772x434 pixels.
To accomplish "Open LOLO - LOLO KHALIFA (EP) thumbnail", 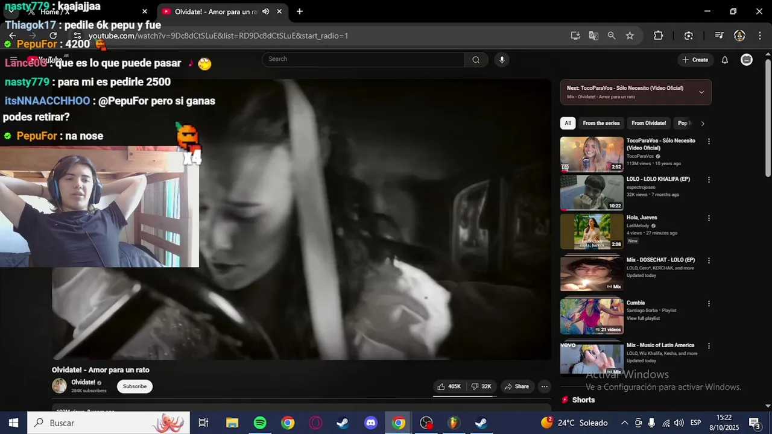I will pyautogui.click(x=592, y=192).
